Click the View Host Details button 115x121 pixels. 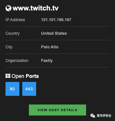coord(57,110)
